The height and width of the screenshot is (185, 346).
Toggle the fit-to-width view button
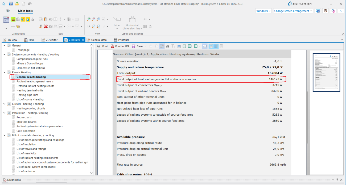(x=205, y=46)
